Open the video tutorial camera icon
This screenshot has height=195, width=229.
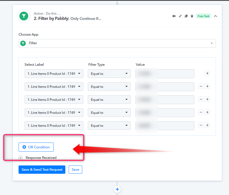pyautogui.click(x=174, y=16)
